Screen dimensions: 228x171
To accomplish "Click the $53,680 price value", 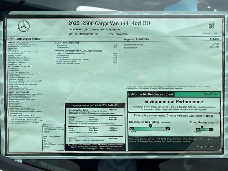I will point(214,39).
